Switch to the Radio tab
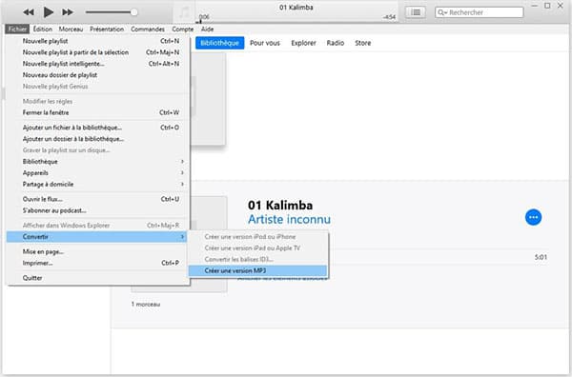 (x=336, y=43)
